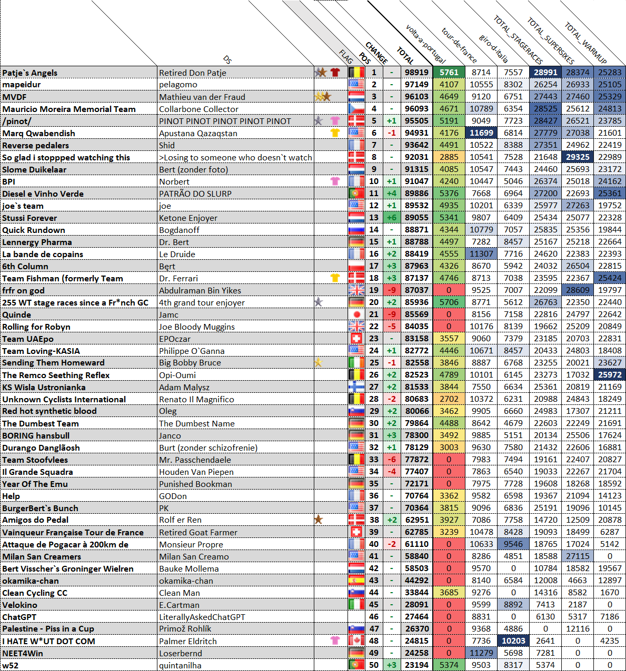Image resolution: width=626 pixels, height=671 pixels.
Task: Click the red jersey icon for Patje`s Angels
Action: (x=335, y=73)
